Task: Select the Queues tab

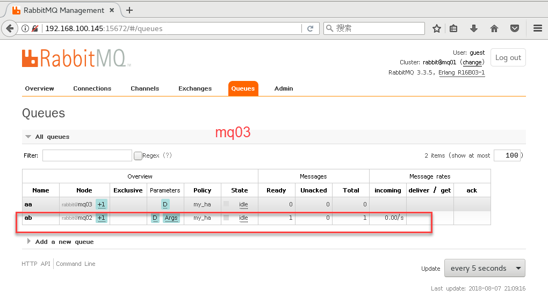Action: click(243, 88)
